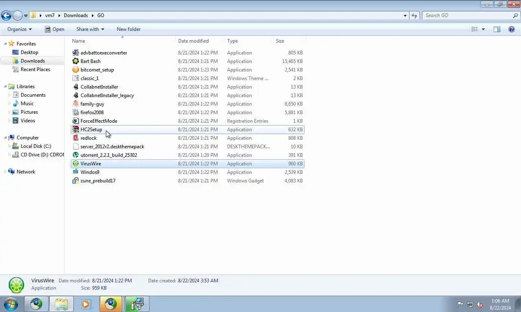
Task: Click the classic_1 theme file icon
Action: (75, 78)
